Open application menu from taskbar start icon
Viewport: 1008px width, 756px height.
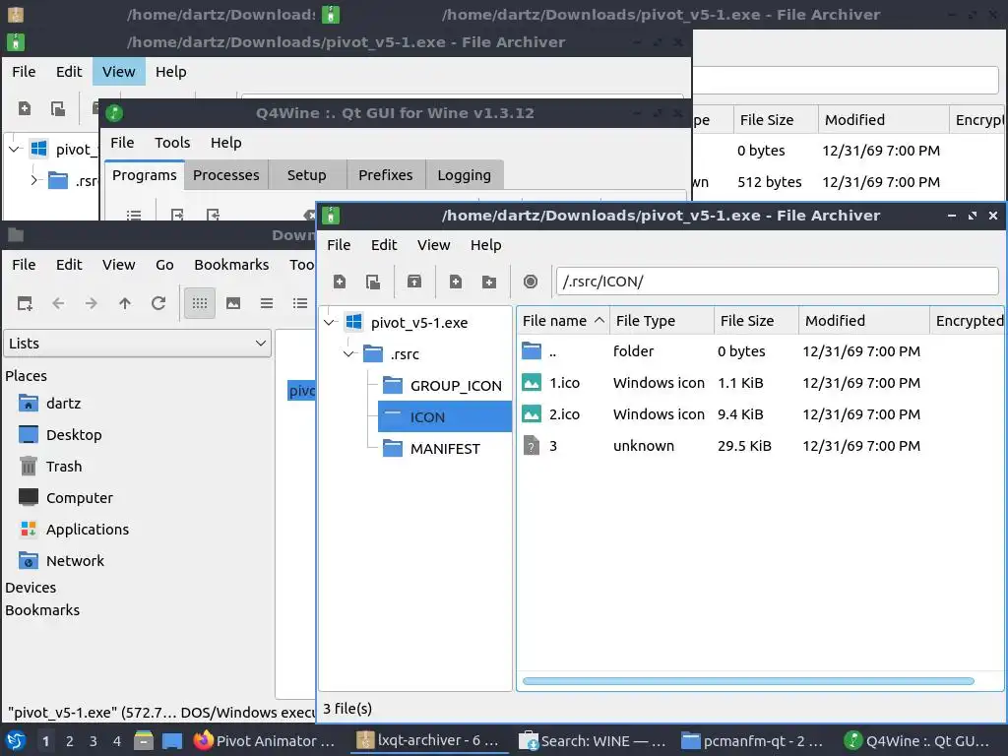[16, 740]
